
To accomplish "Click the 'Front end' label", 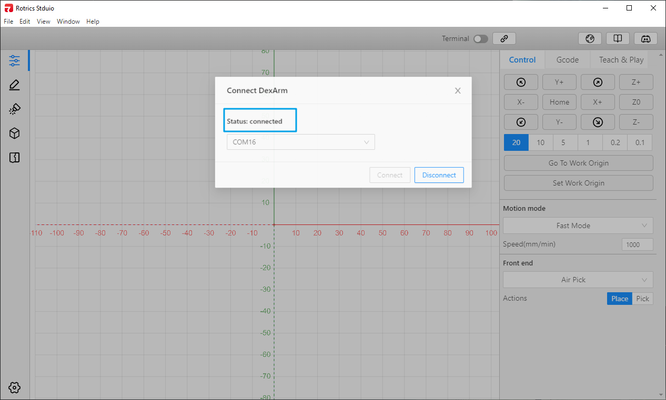I will tap(518, 263).
